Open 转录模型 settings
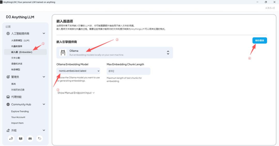Viewport: 279px width, 146px height. (16, 70)
